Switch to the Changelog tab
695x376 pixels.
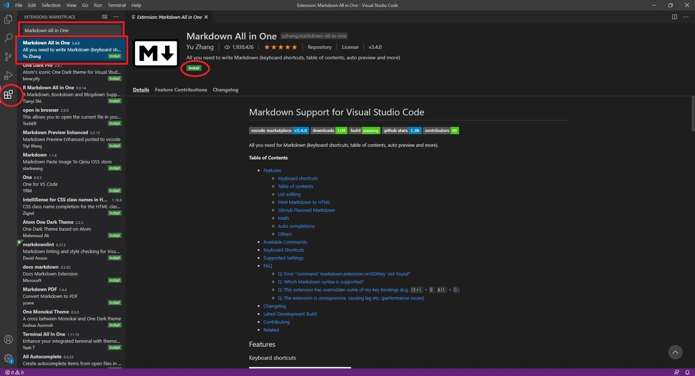pyautogui.click(x=225, y=90)
